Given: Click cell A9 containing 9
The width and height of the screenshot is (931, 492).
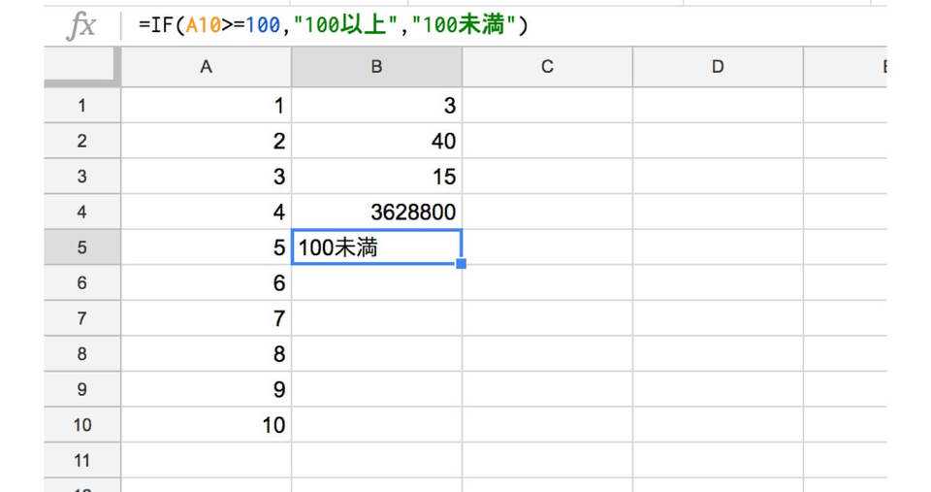Looking at the screenshot, I should [206, 389].
